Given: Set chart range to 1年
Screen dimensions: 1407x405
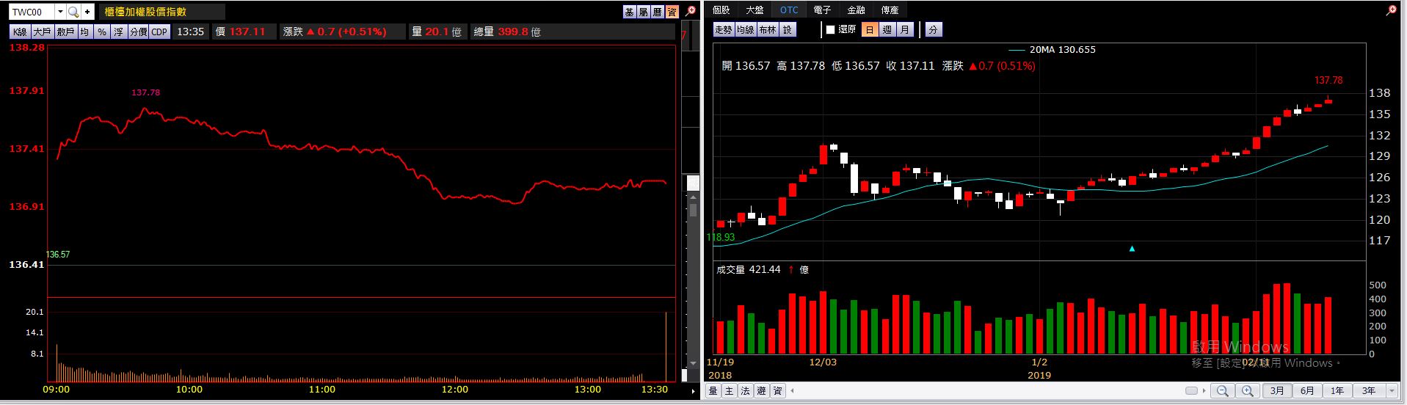Looking at the screenshot, I should pos(1337,391).
